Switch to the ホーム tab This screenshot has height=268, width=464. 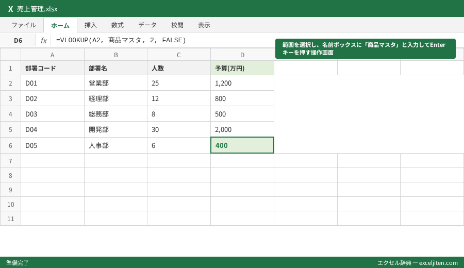[60, 25]
